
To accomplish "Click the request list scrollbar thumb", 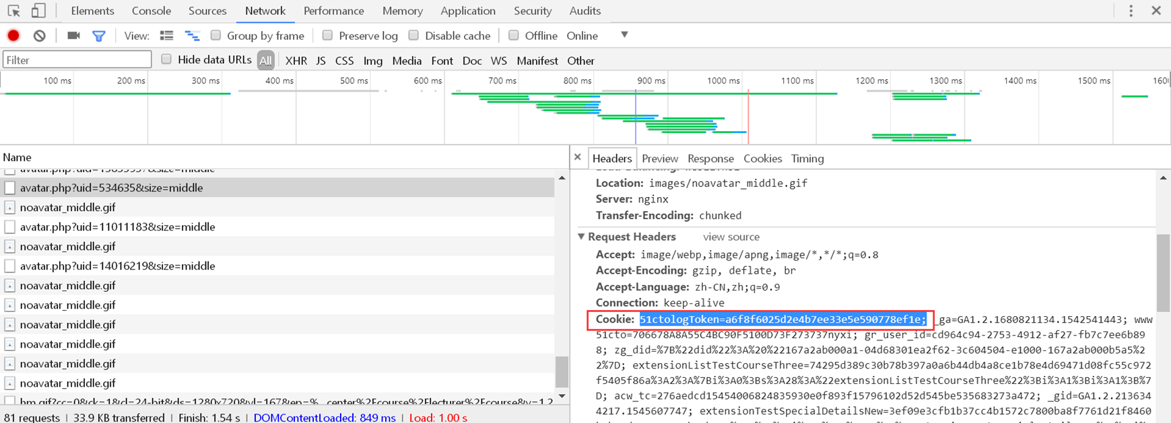I will (562, 372).
